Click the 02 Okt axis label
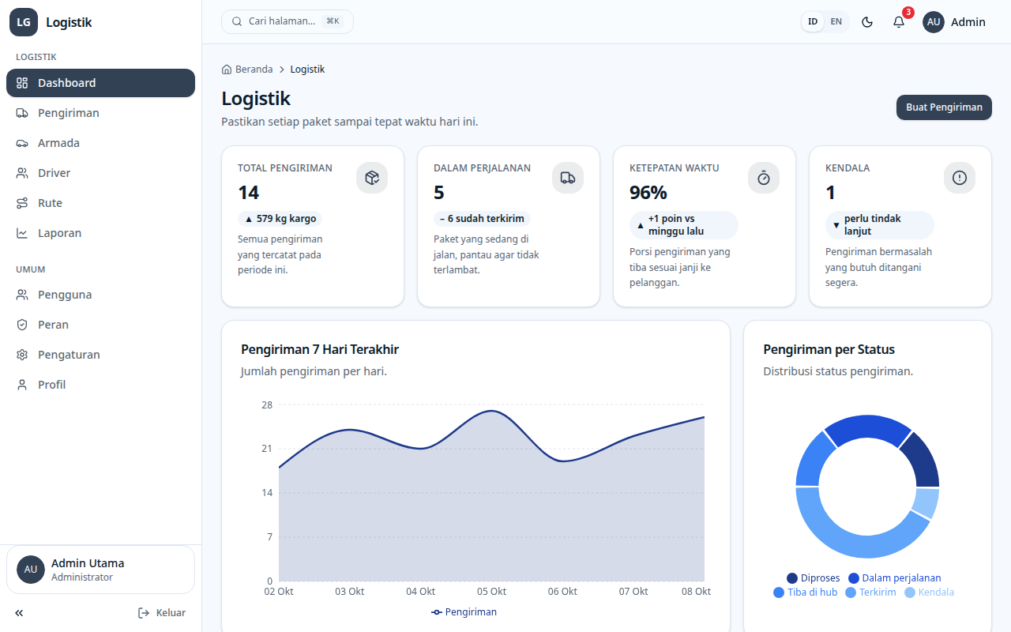 (x=279, y=592)
